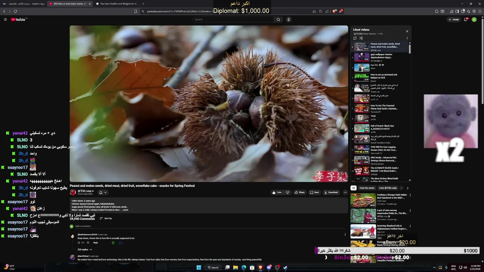484x272 pixels.
Task: Reply to kathaleenwood2426's comment
Action: pyautogui.click(x=96, y=243)
